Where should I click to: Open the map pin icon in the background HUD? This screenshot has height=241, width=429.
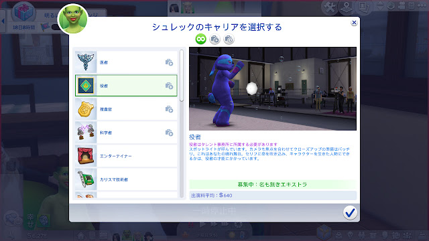pos(347,7)
